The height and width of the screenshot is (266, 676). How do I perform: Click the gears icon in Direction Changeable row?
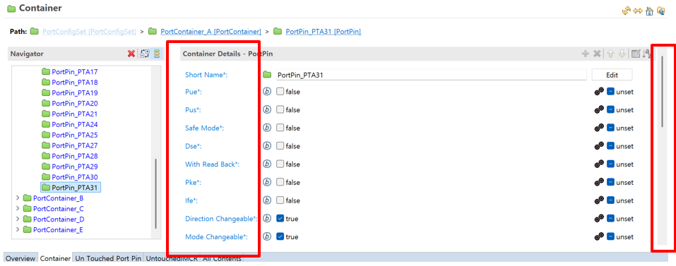click(x=599, y=219)
